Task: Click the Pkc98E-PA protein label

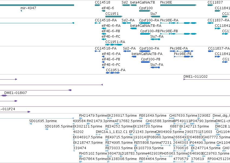Action: (x=179, y=48)
